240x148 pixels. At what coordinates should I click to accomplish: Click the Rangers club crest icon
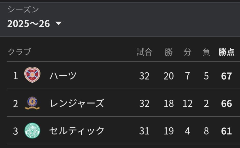tap(32, 103)
